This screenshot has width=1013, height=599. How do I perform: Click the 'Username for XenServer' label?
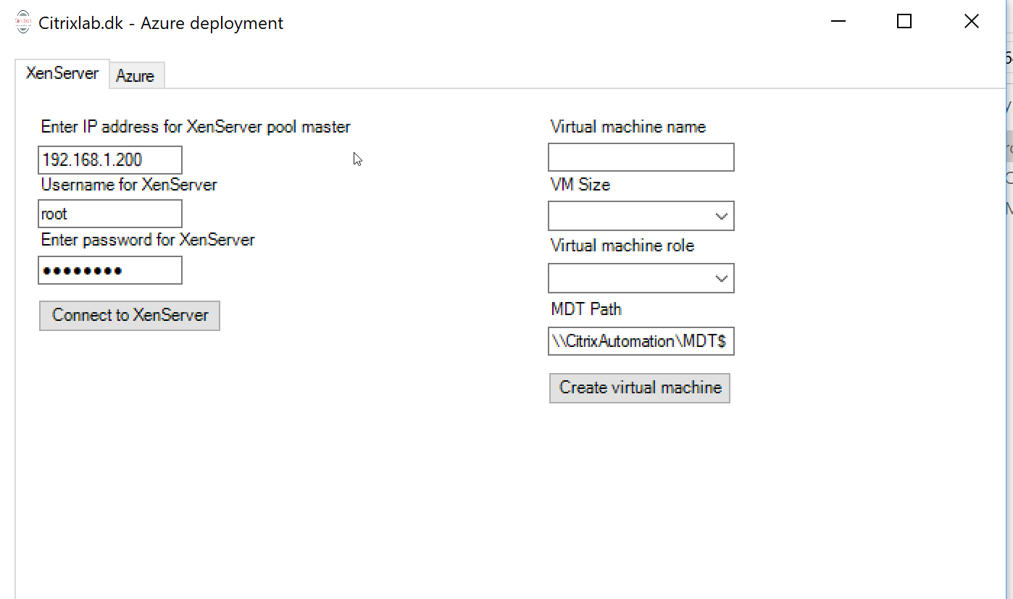[x=129, y=185]
